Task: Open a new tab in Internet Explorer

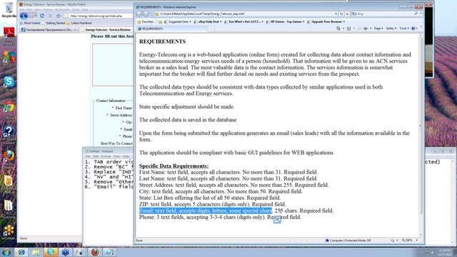Action: click(x=211, y=29)
